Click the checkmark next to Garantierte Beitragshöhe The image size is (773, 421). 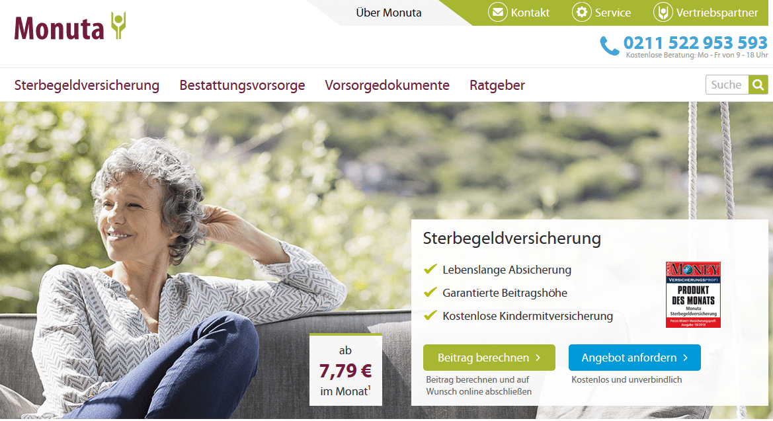point(430,292)
